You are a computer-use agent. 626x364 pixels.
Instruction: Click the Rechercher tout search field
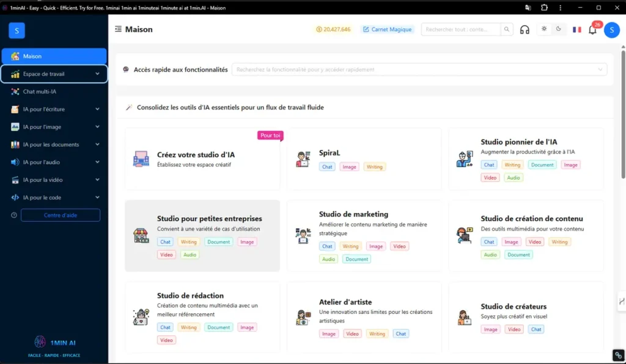coord(461,29)
